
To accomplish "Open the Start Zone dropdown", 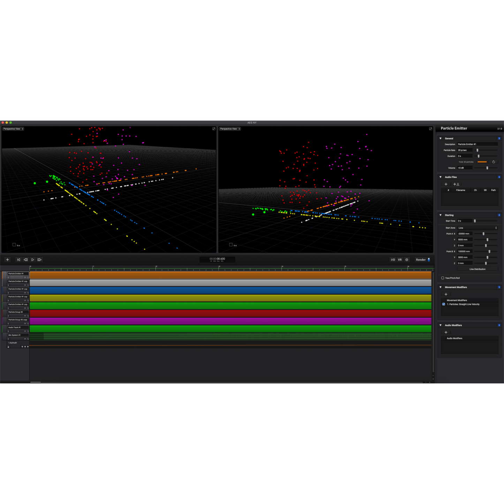I will 477,228.
